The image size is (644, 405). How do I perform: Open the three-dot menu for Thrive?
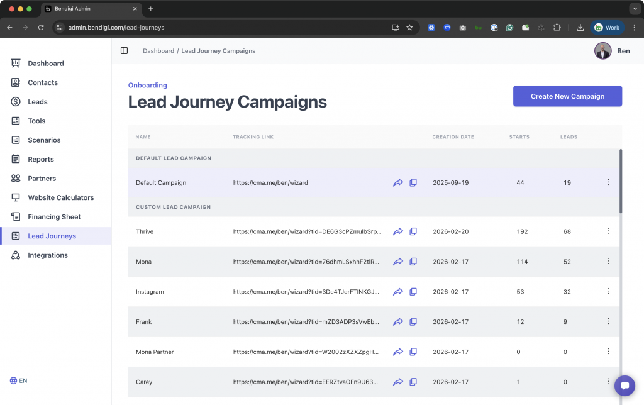608,231
